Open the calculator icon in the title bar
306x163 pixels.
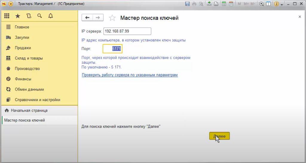point(224,4)
